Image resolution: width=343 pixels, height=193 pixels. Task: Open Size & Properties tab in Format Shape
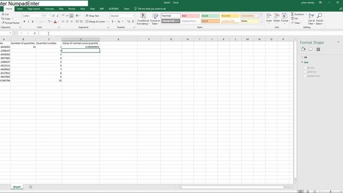click(x=318, y=49)
